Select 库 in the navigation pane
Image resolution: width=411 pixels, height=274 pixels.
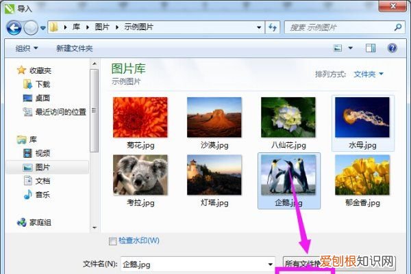point(27,139)
